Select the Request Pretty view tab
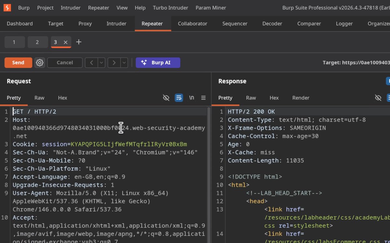390x243 pixels. pos(14,98)
